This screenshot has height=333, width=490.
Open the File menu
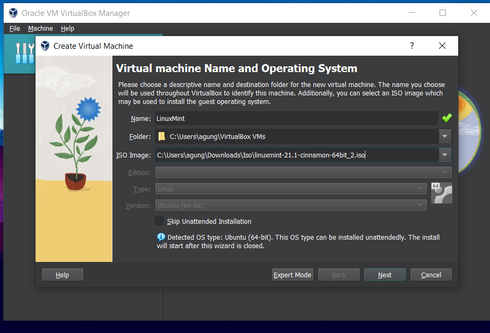[x=15, y=29]
